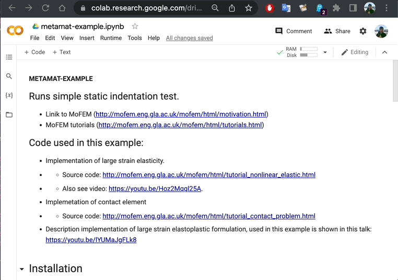398x280 pixels.
Task: Open the zoom magnifier in address bar
Action: coord(215,8)
